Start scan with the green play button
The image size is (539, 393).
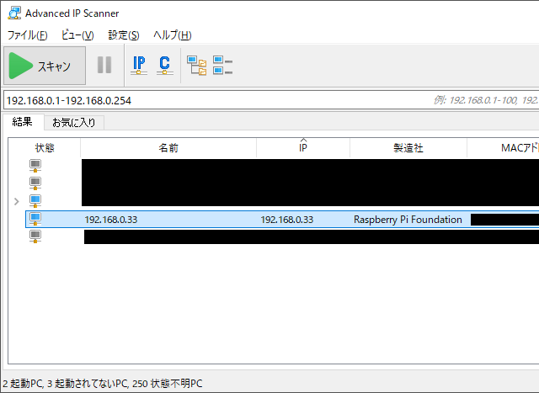pos(45,66)
